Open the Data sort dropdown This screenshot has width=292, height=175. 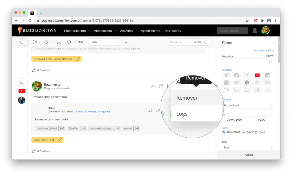(105, 42)
